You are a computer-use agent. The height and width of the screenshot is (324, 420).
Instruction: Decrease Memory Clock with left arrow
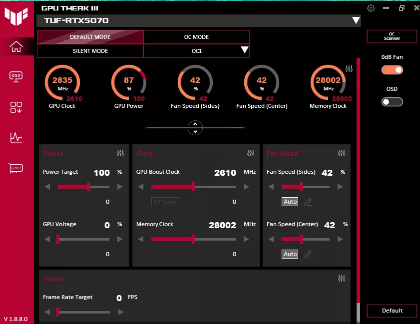click(x=141, y=239)
